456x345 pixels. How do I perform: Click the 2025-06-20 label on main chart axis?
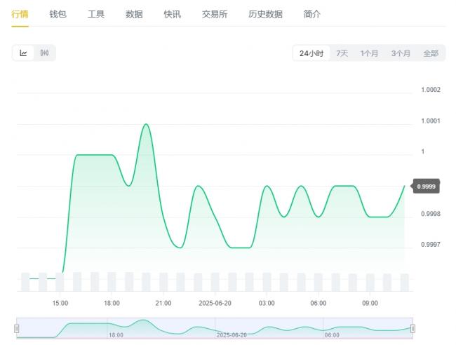coord(215,303)
